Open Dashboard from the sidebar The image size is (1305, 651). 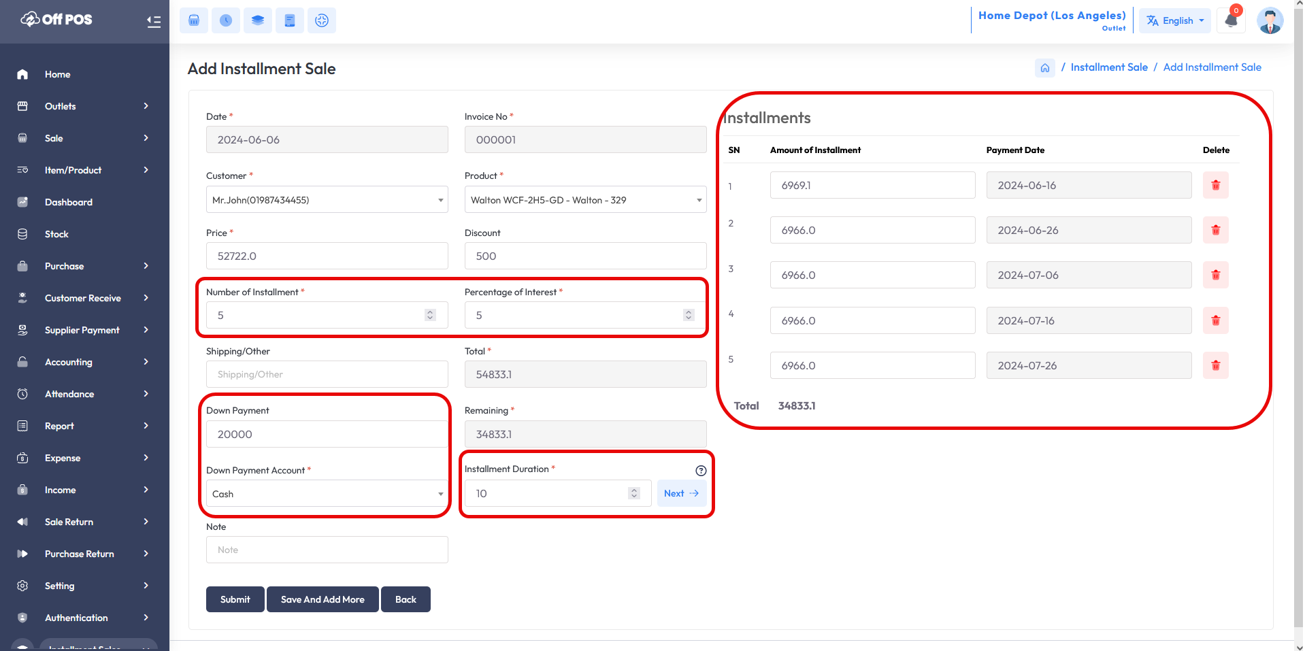pyautogui.click(x=69, y=202)
